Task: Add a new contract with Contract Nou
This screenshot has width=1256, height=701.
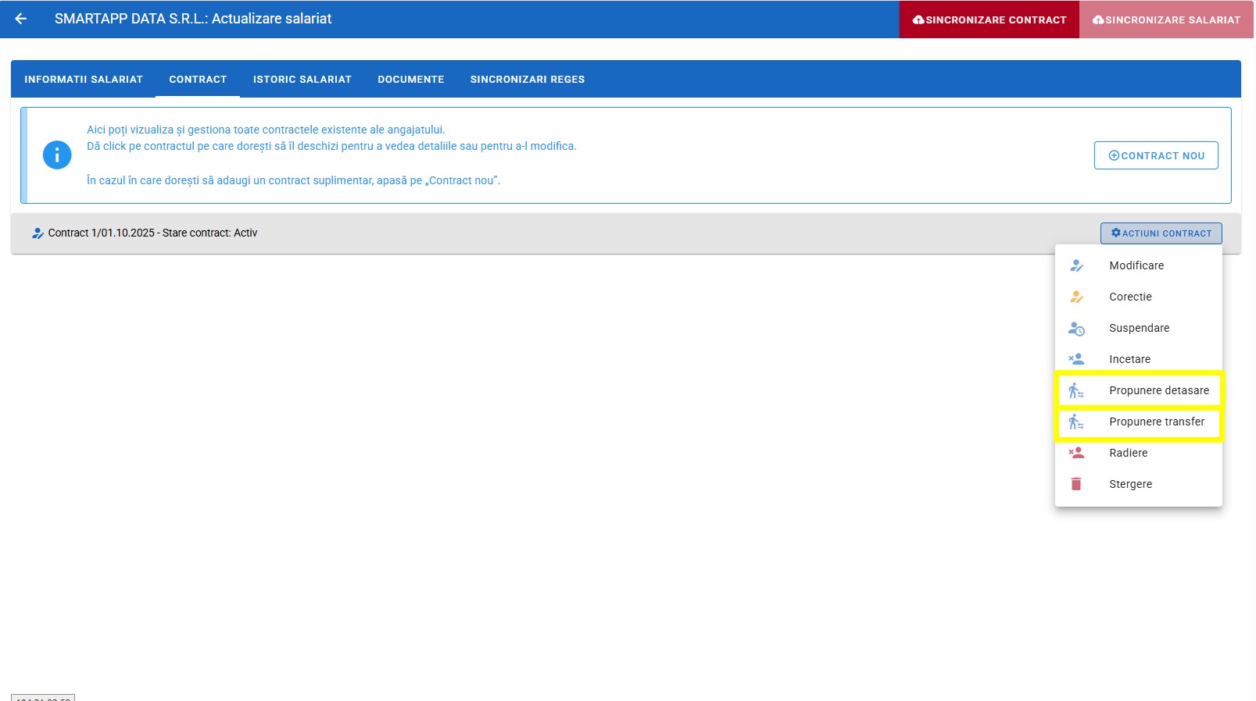Action: (x=1156, y=155)
